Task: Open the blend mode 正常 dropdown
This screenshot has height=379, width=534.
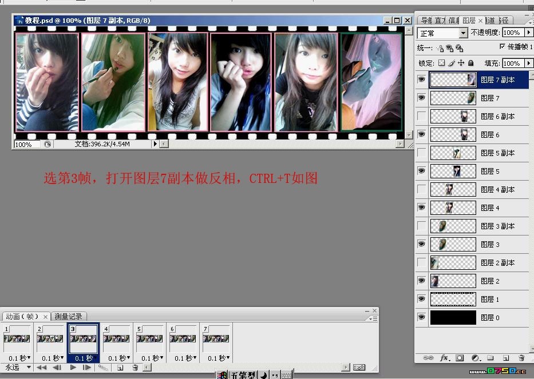Action: click(x=463, y=33)
